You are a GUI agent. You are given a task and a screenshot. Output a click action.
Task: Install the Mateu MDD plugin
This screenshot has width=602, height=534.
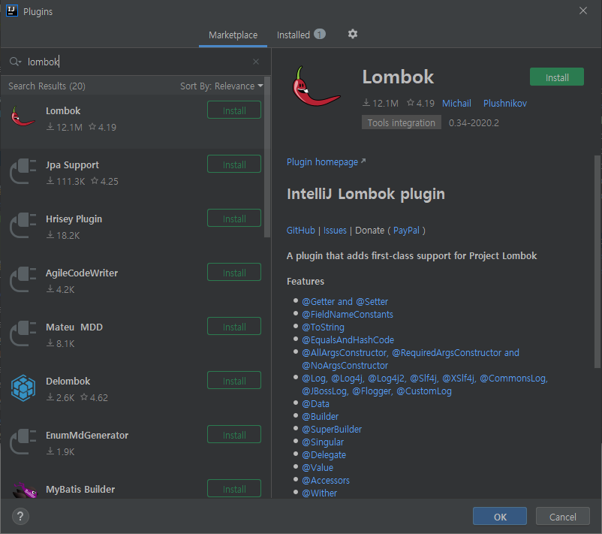coord(234,327)
